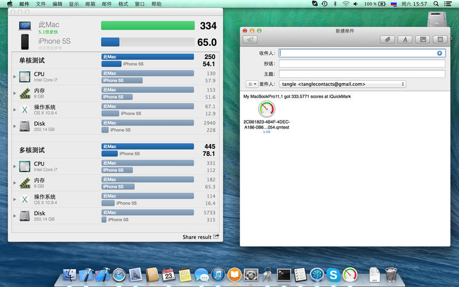This screenshot has height=287, width=459.
Task: Click into the 抄送 field
Action: point(362,64)
